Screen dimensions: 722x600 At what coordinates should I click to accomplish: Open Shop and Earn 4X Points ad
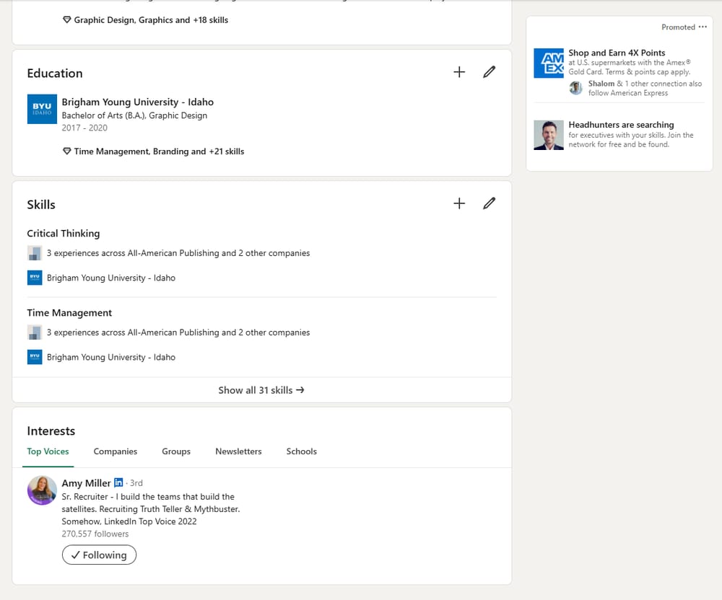click(617, 53)
